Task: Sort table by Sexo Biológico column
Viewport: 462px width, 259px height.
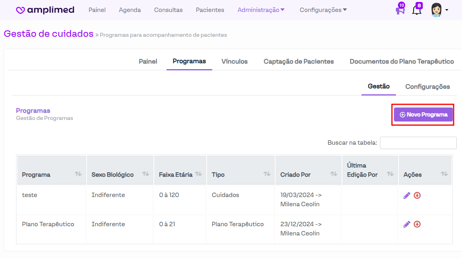Action: (x=146, y=174)
